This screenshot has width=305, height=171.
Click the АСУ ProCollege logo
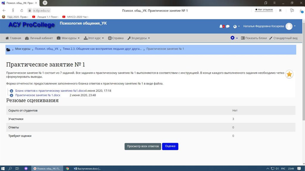click(31, 25)
